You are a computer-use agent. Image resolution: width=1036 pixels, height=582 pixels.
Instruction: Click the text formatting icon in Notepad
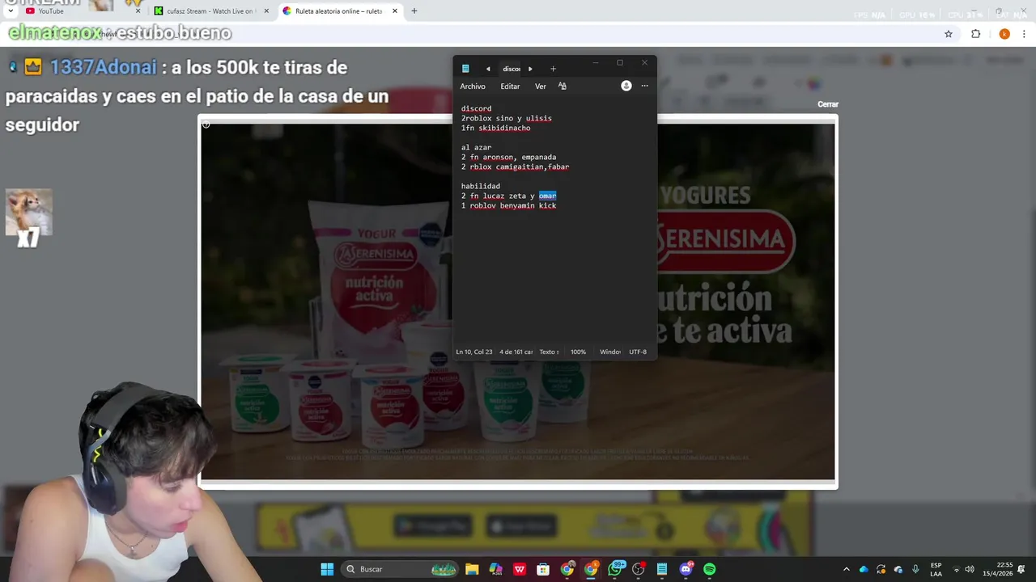tap(563, 86)
